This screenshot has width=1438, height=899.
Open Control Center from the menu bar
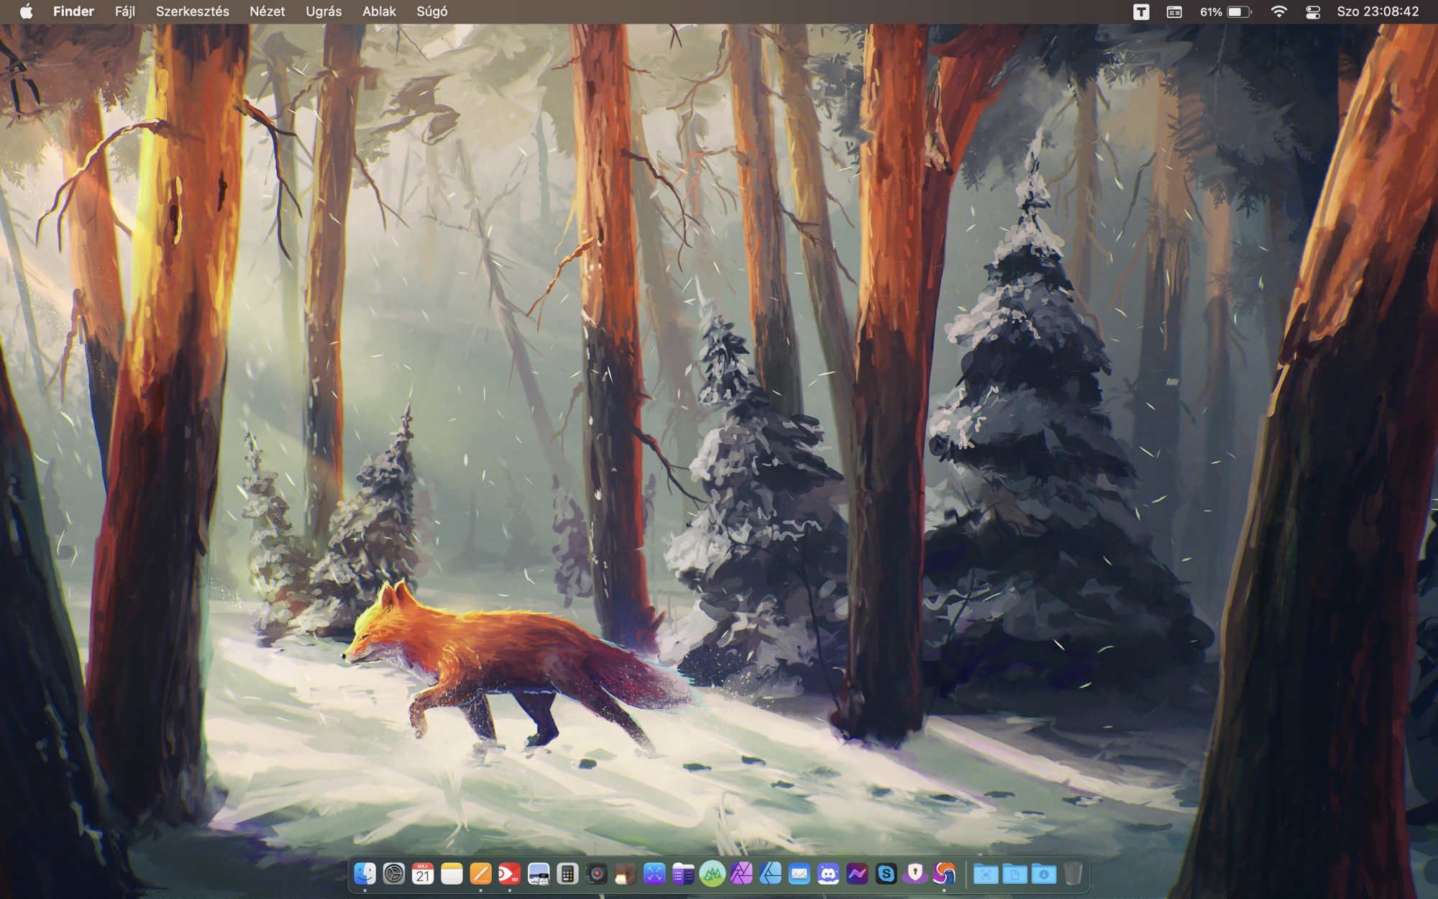(x=1313, y=12)
